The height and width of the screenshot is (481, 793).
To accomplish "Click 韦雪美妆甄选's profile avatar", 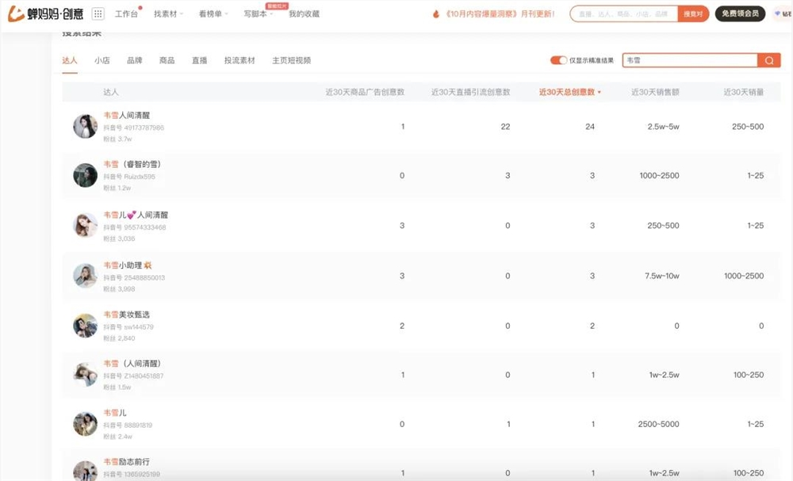I will tap(85, 324).
